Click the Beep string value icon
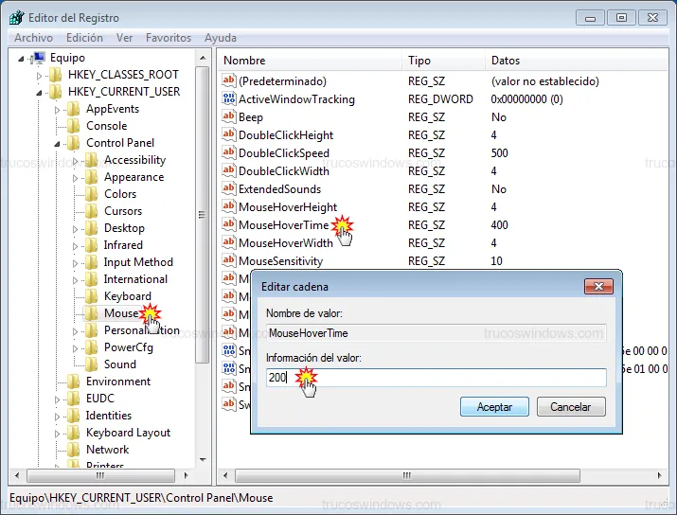Image resolution: width=677 pixels, height=515 pixels. (228, 117)
